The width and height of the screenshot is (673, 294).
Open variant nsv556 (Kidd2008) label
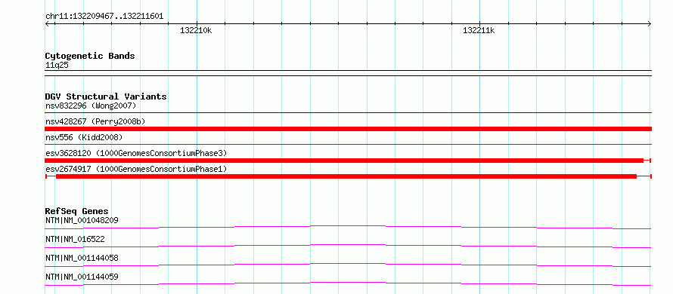coord(84,137)
